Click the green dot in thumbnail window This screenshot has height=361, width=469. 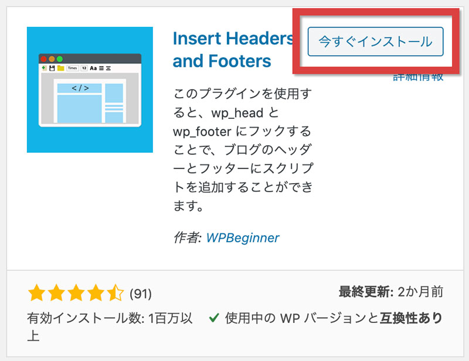(60, 59)
